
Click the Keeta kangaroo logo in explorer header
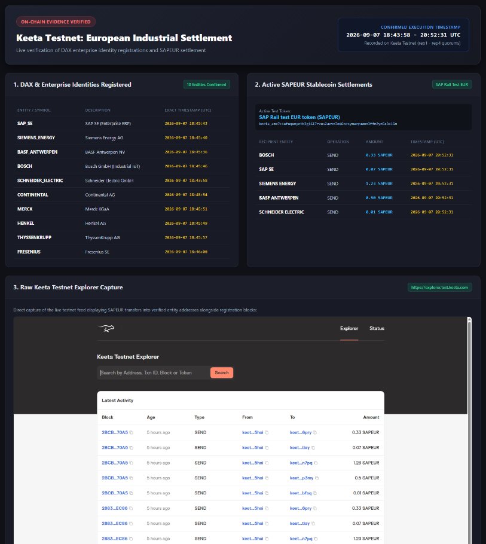(x=106, y=328)
